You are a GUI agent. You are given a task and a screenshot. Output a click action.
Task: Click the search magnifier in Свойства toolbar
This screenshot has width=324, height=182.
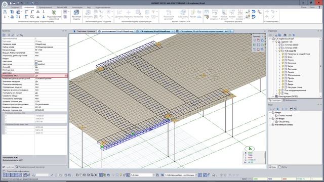(x=21, y=35)
